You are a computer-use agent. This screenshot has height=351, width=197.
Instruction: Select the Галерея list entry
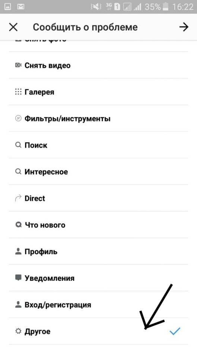tap(98, 92)
